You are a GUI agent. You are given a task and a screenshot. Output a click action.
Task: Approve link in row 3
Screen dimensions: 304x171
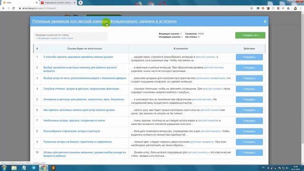[249, 78]
